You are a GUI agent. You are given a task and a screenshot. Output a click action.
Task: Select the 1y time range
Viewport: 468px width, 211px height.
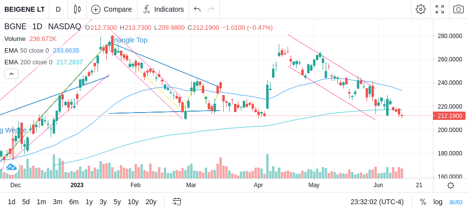(89, 202)
